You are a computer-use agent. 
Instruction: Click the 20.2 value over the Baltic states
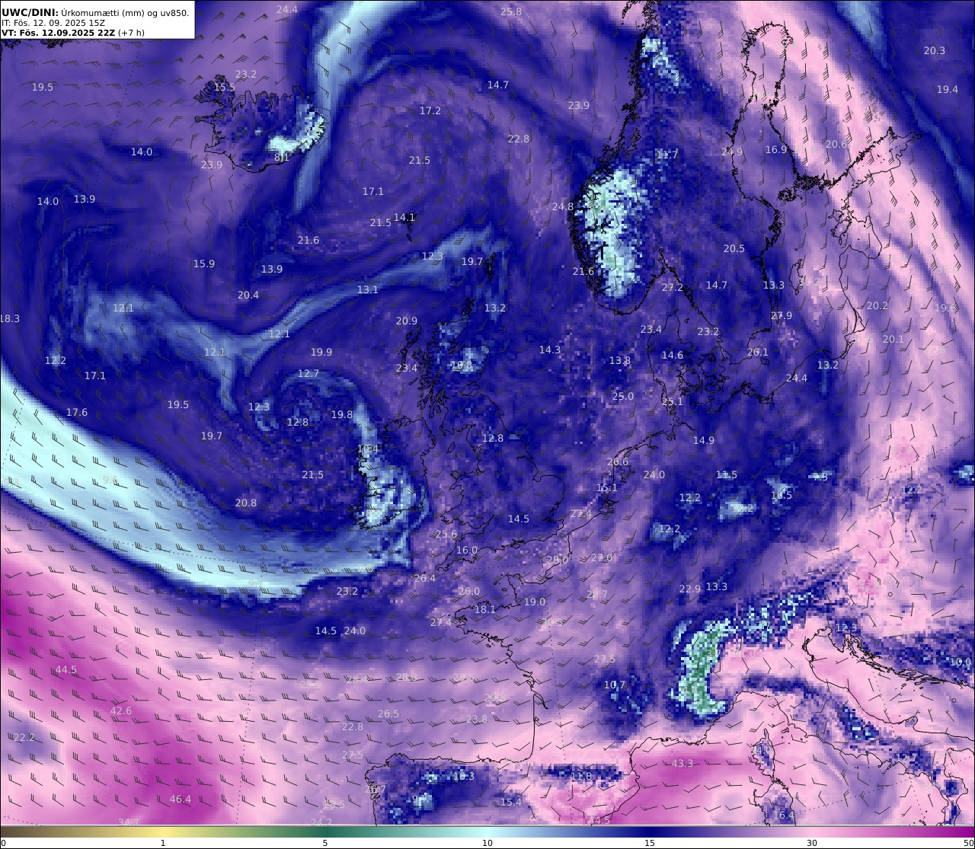(877, 305)
